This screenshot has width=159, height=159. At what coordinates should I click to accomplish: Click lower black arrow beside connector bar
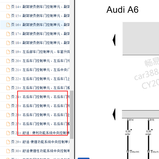point(114,114)
